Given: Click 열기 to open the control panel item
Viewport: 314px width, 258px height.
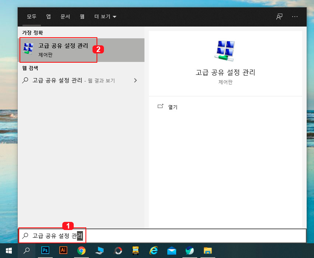Looking at the screenshot, I should point(172,107).
